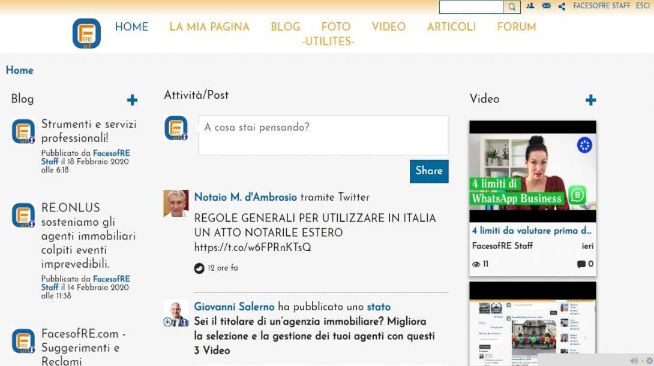Click ESCI to log out
654x366 pixels.
click(643, 6)
